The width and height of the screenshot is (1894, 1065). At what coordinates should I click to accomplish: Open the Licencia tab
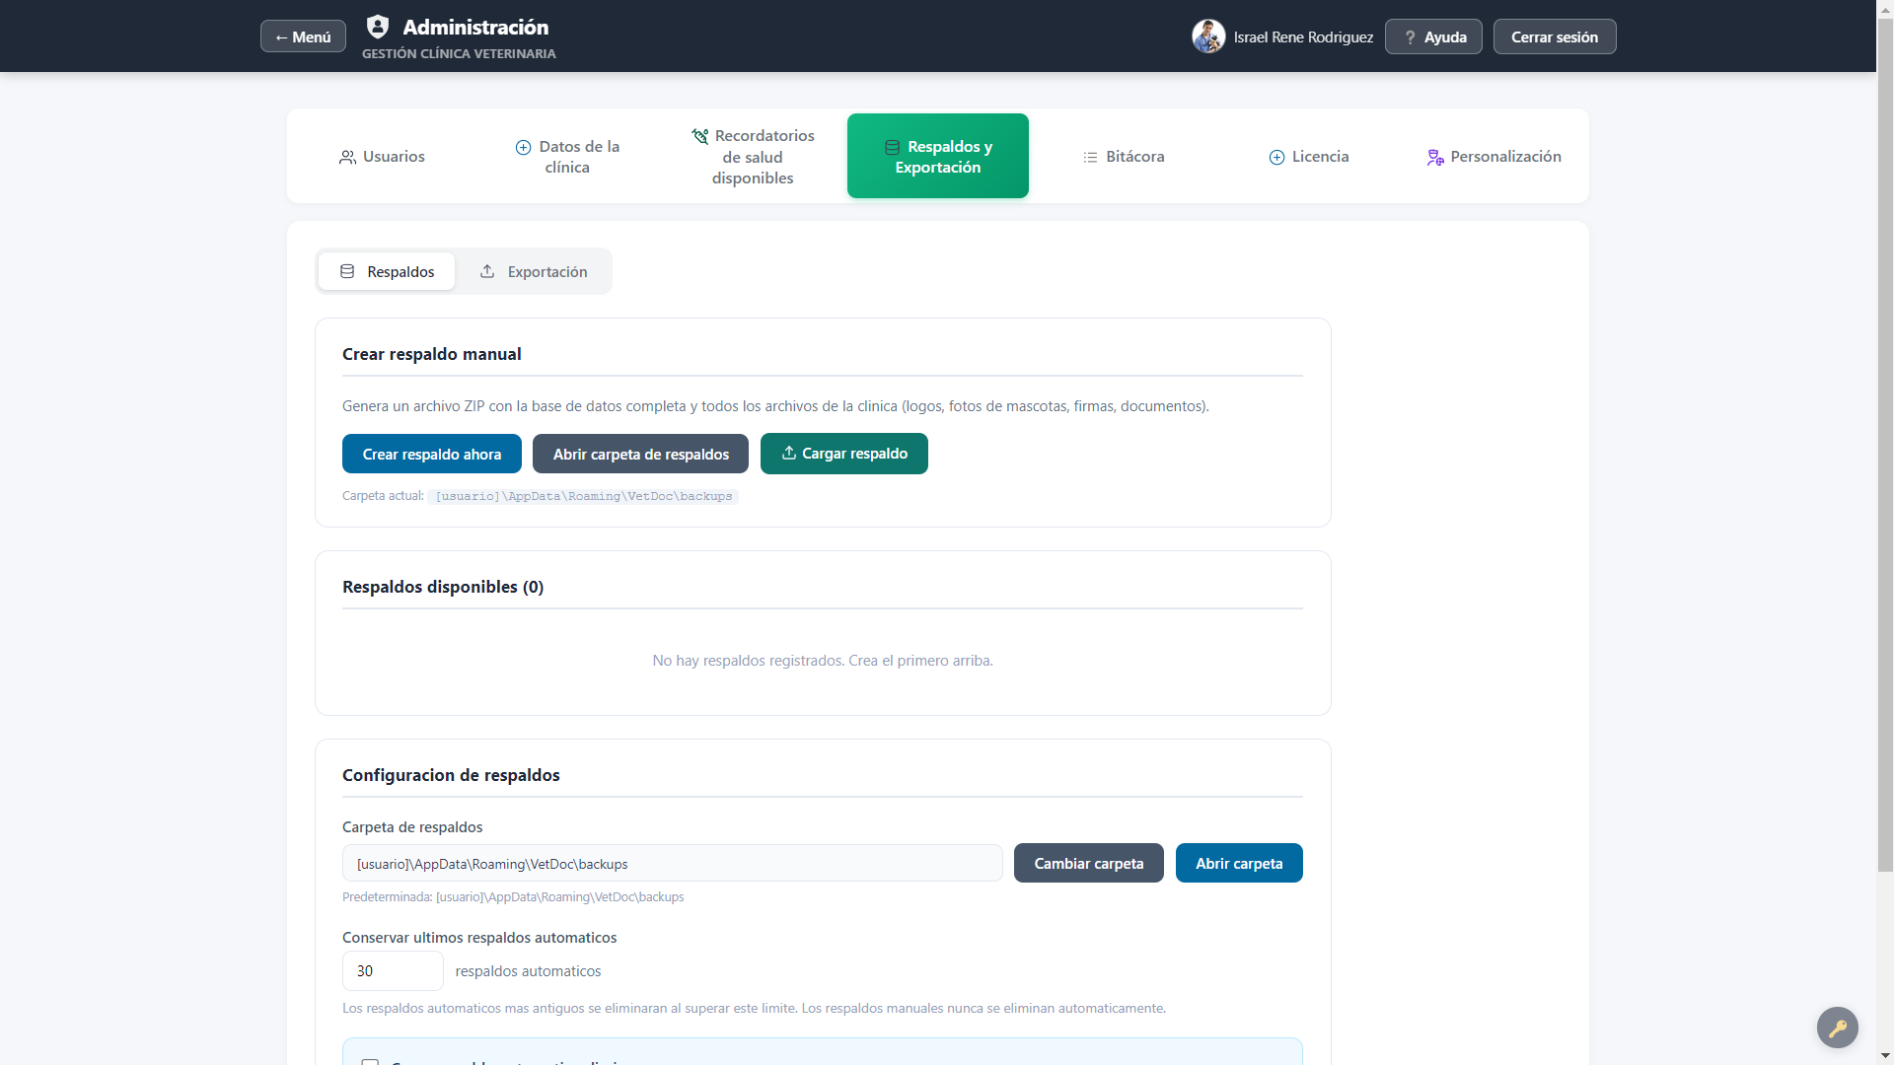1309,156
